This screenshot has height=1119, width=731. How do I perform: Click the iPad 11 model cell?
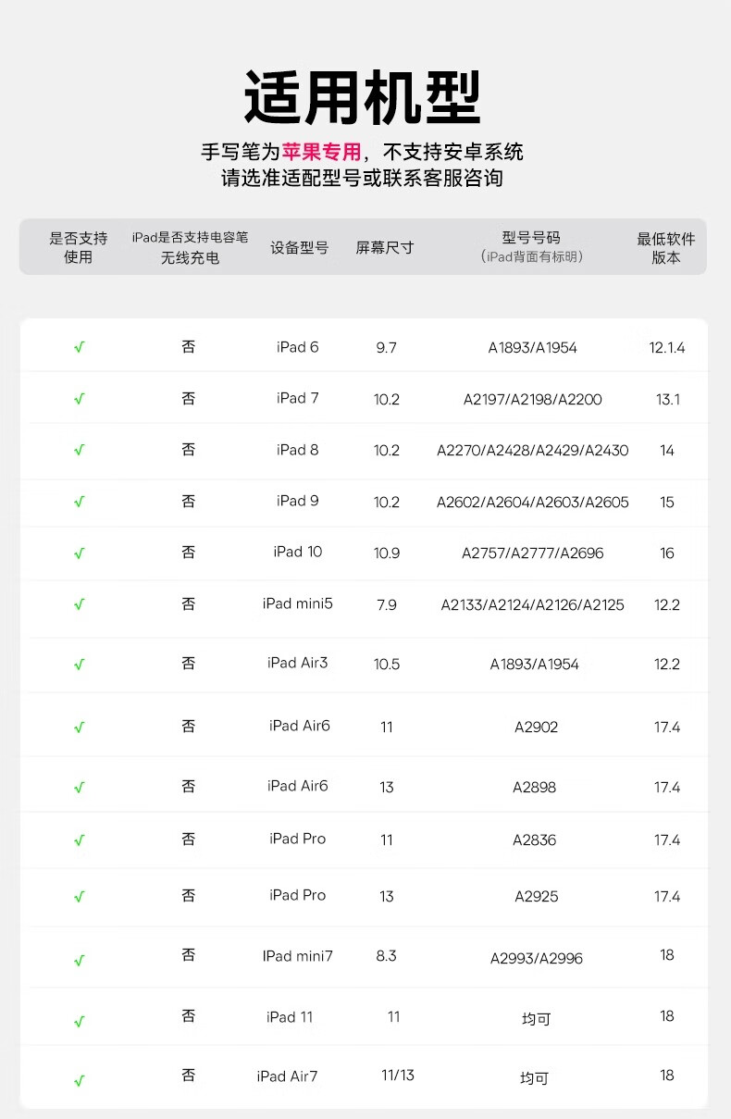pyautogui.click(x=290, y=1017)
